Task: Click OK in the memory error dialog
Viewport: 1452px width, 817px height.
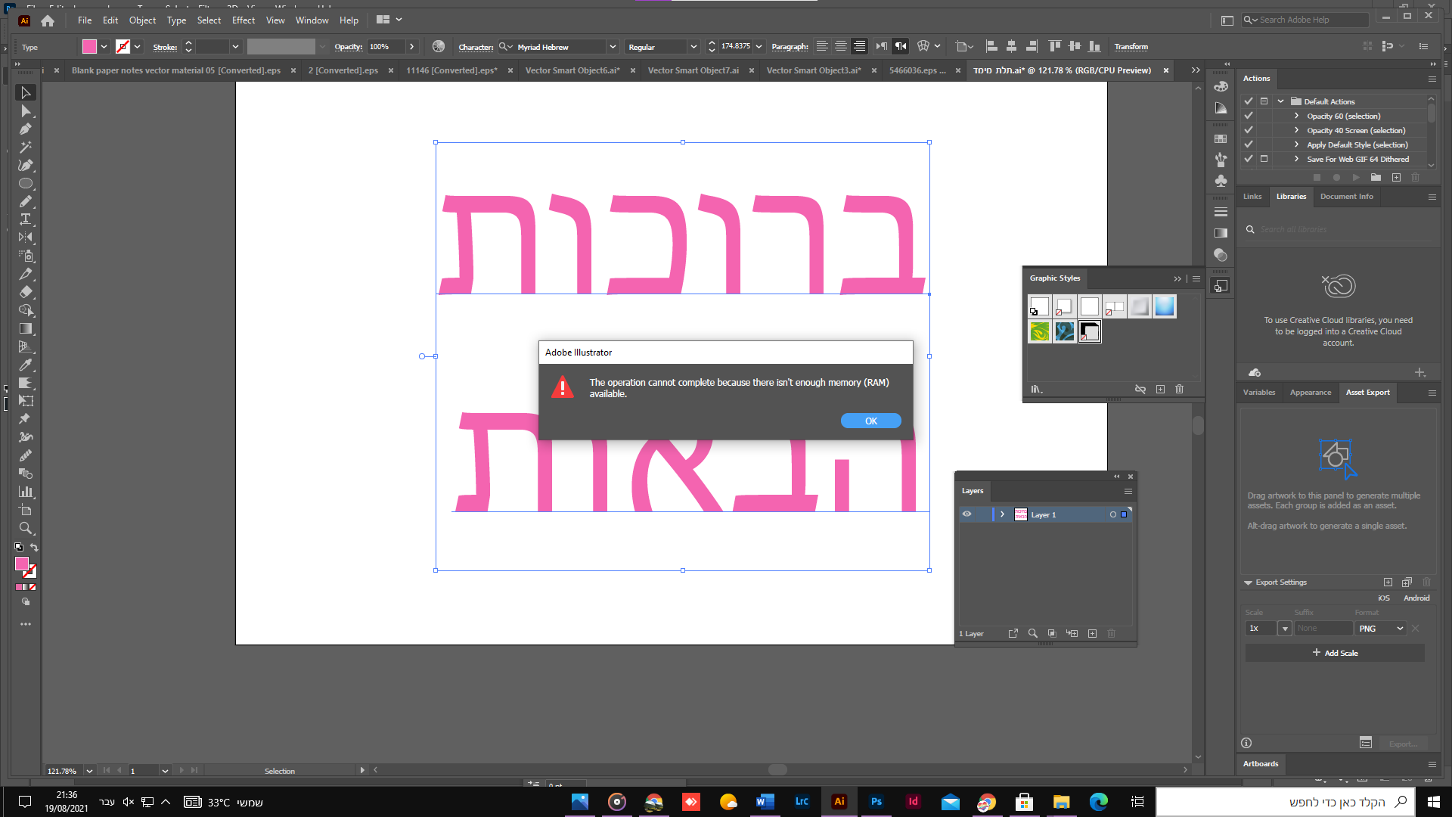Action: (x=870, y=421)
